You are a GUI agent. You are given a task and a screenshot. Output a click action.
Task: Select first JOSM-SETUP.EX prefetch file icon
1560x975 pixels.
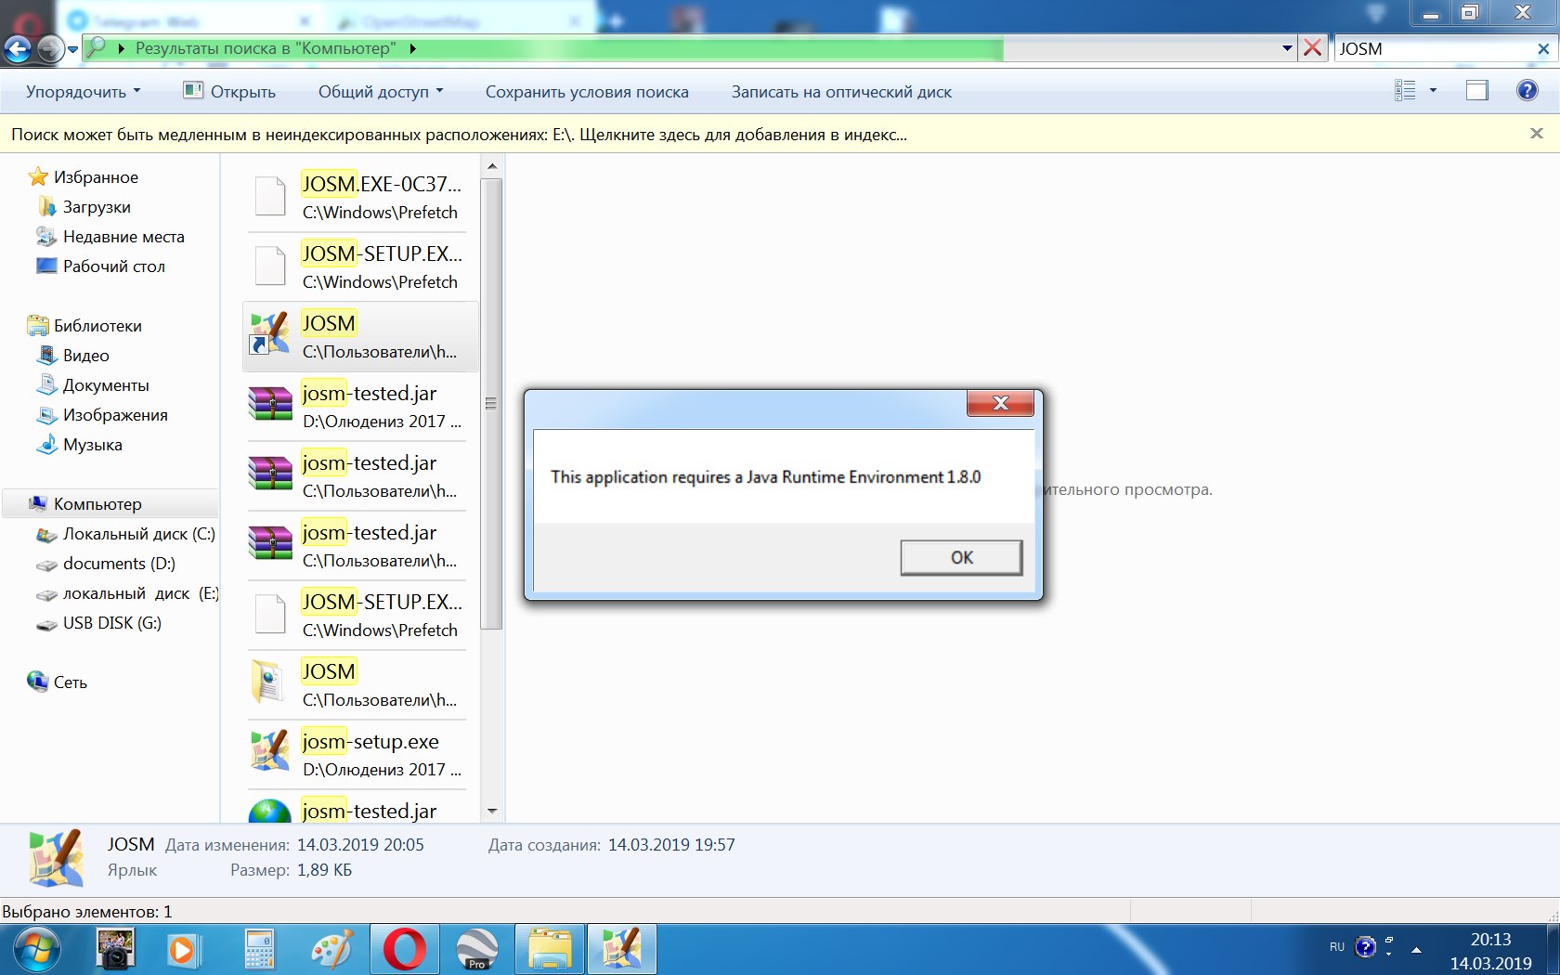tap(270, 266)
